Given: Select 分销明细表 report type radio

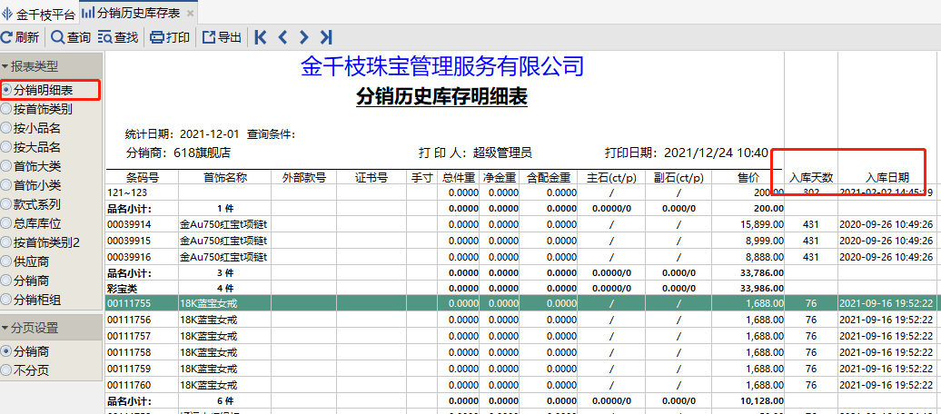Looking at the screenshot, I should click(7, 90).
